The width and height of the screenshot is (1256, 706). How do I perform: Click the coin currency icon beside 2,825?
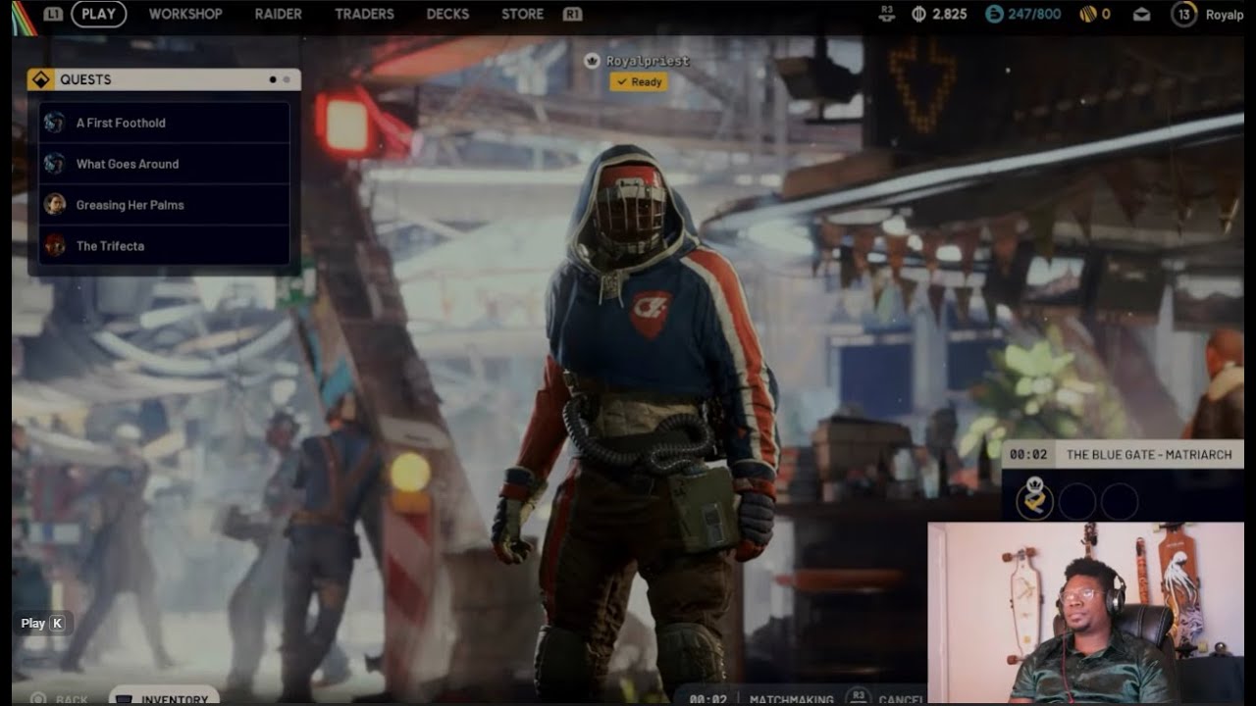919,14
